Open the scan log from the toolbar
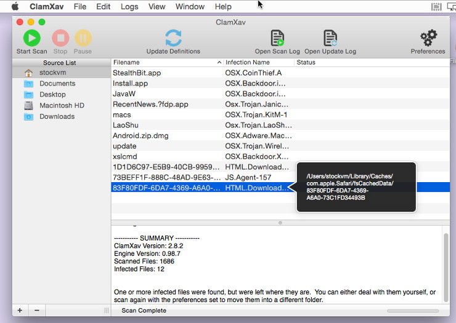Viewport: 456px width, 323px height. point(277,38)
